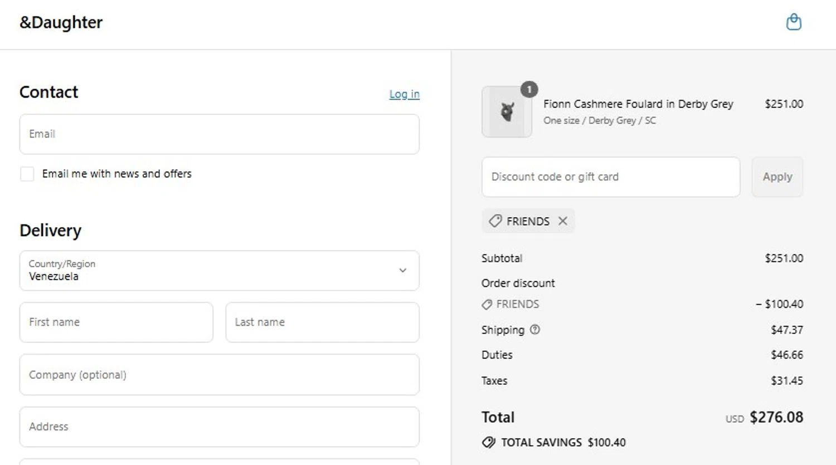
Task: Click the item quantity badge 1
Action: pyautogui.click(x=529, y=89)
